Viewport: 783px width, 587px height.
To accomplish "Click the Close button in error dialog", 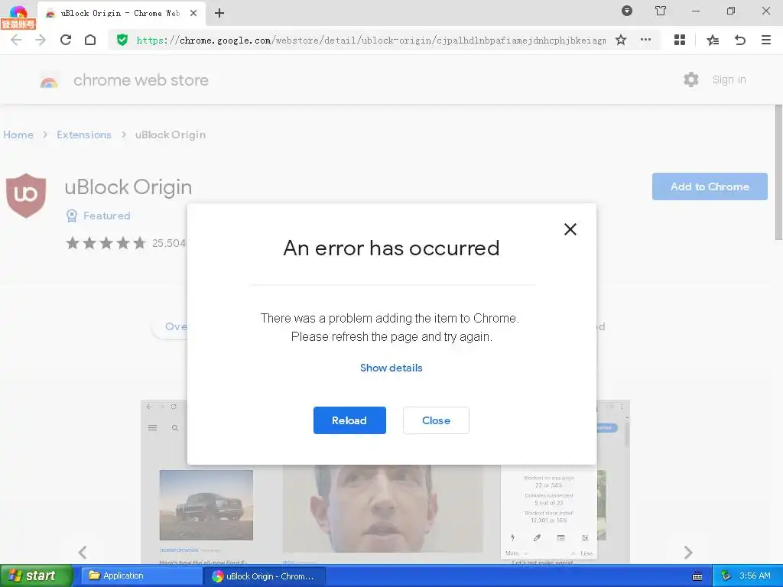I will (436, 420).
